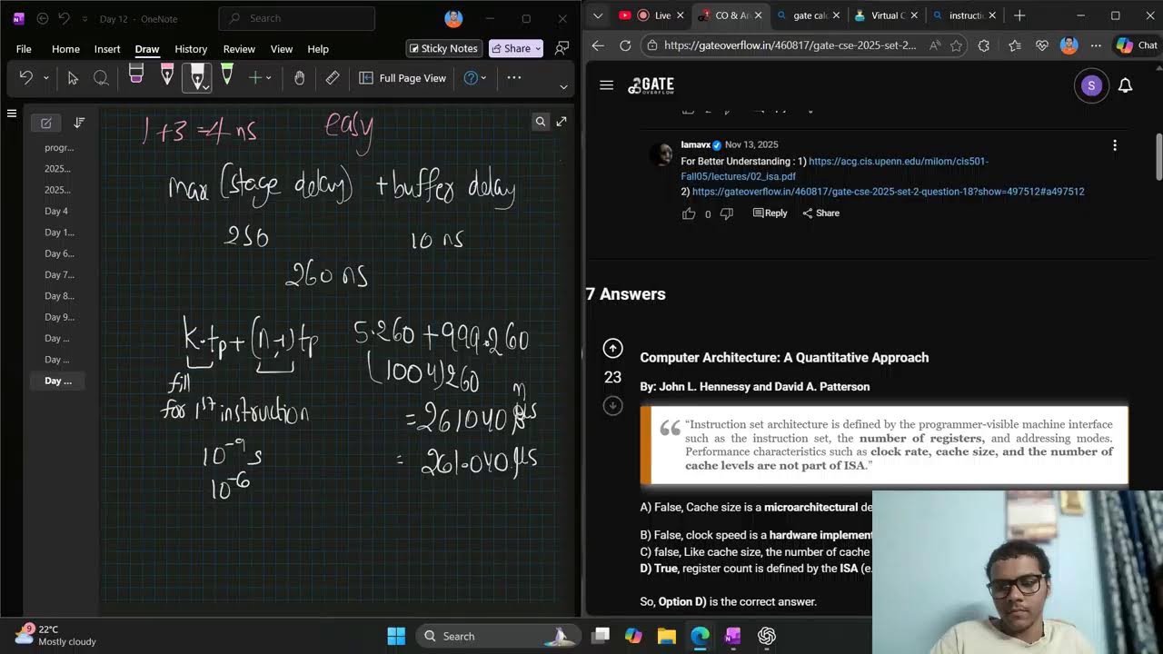Click the zoom search icon on canvas
This screenshot has width=1163, height=654.
[541, 122]
